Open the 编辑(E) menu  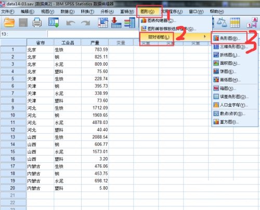(28, 11)
